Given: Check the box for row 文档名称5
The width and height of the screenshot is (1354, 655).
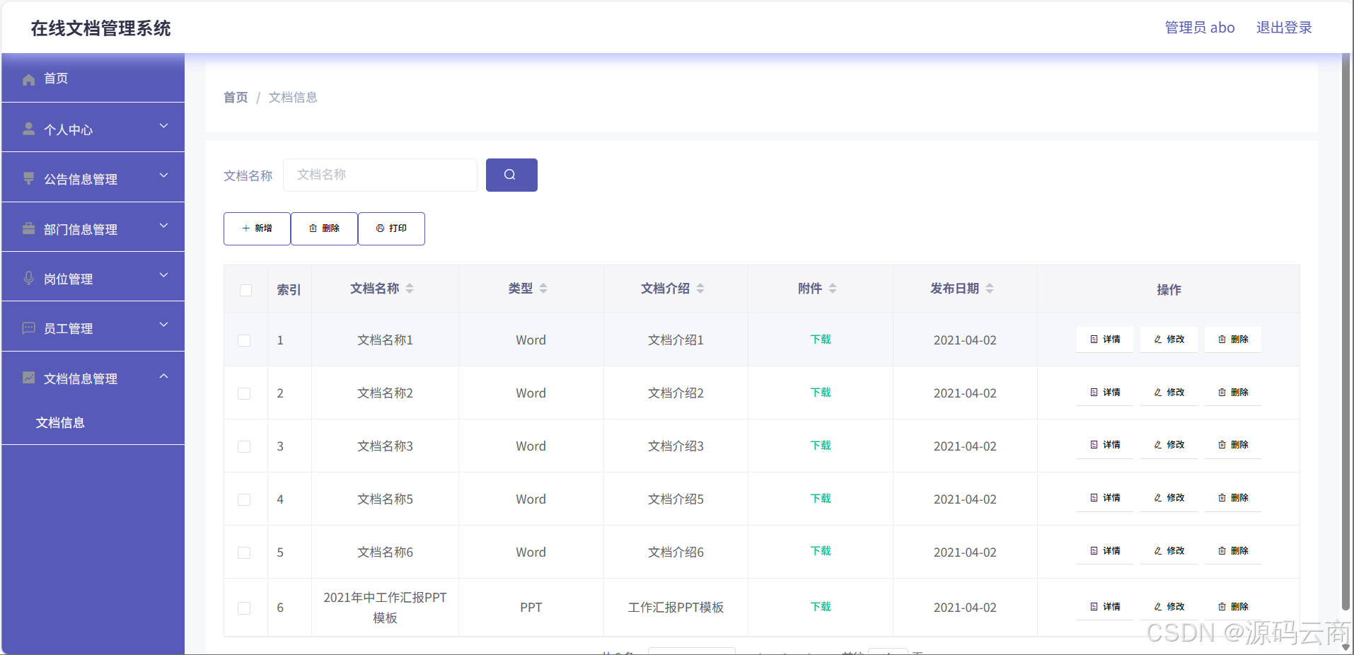Looking at the screenshot, I should tap(244, 499).
